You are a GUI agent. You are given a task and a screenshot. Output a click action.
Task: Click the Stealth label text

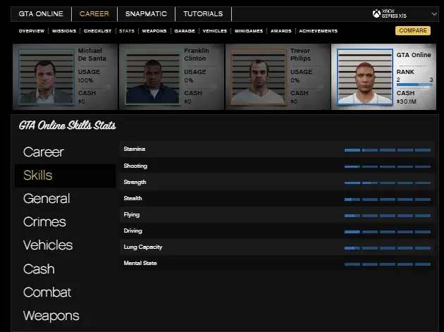click(x=132, y=198)
